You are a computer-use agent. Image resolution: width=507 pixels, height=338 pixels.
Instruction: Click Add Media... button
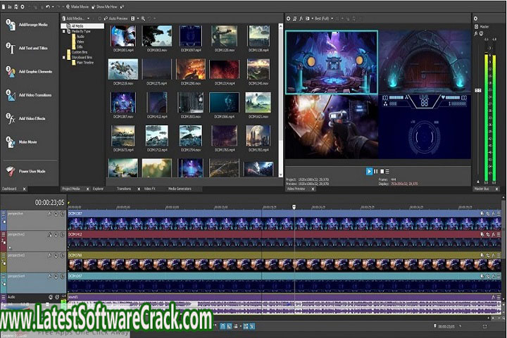[x=73, y=18]
